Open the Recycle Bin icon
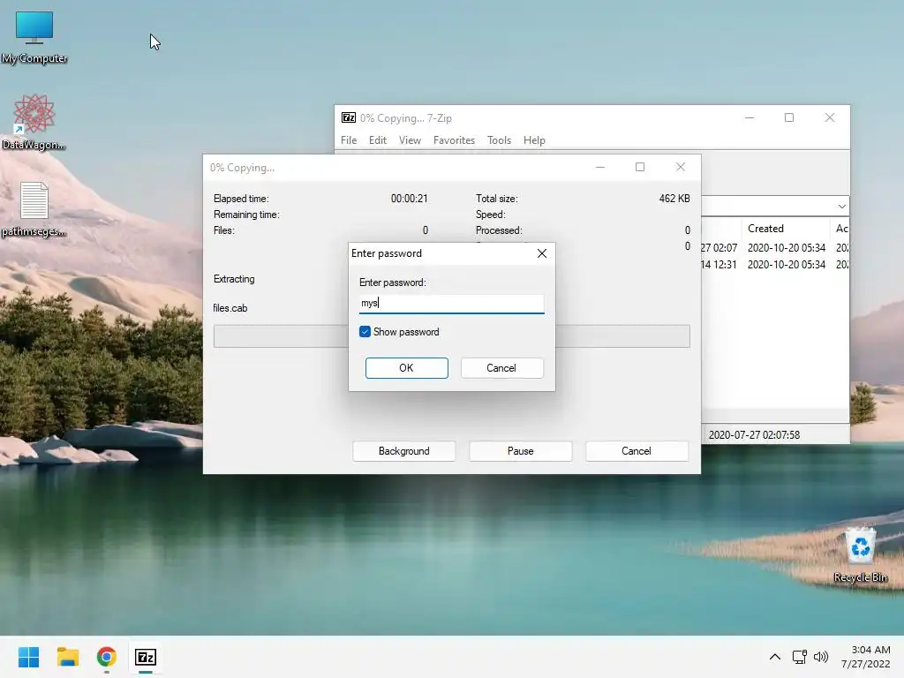The height and width of the screenshot is (678, 904). (x=860, y=554)
